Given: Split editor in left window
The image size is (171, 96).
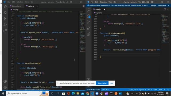Looking at the screenshot, I should click(83, 6).
